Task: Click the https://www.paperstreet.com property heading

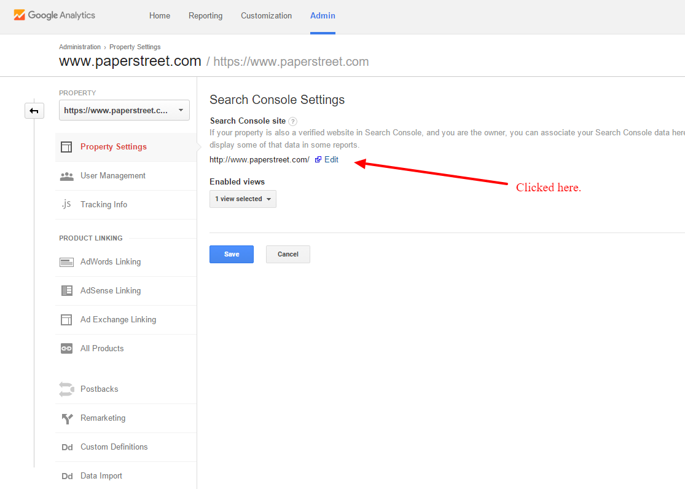Action: click(291, 62)
